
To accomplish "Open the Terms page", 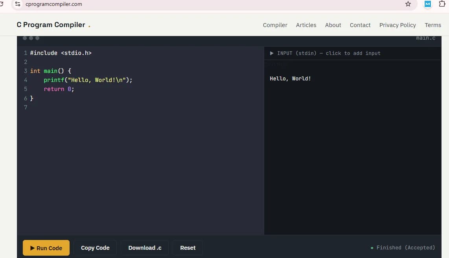I will tap(432, 25).
